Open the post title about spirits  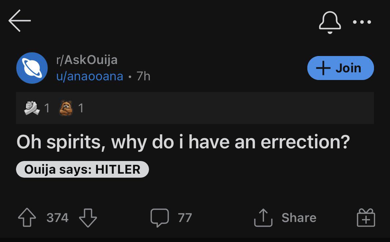[x=183, y=142]
